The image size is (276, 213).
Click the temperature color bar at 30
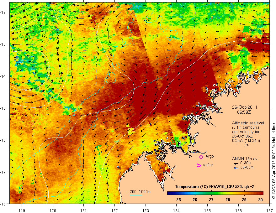(261, 193)
